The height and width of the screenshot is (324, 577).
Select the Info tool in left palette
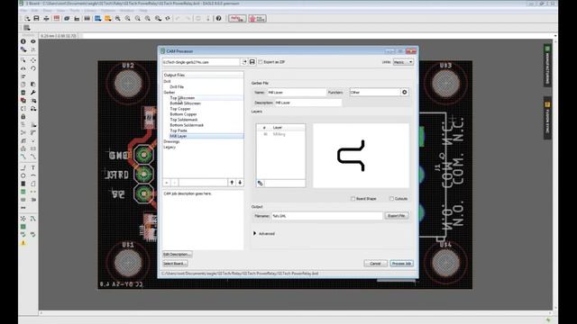click(23, 41)
